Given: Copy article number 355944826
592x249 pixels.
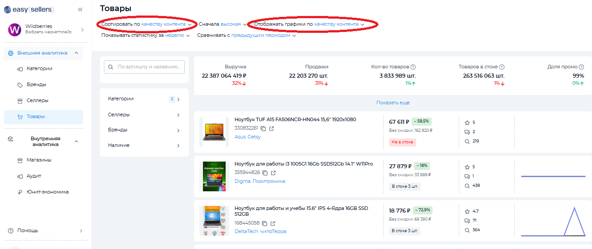Looking at the screenshot, I should tap(265, 173).
